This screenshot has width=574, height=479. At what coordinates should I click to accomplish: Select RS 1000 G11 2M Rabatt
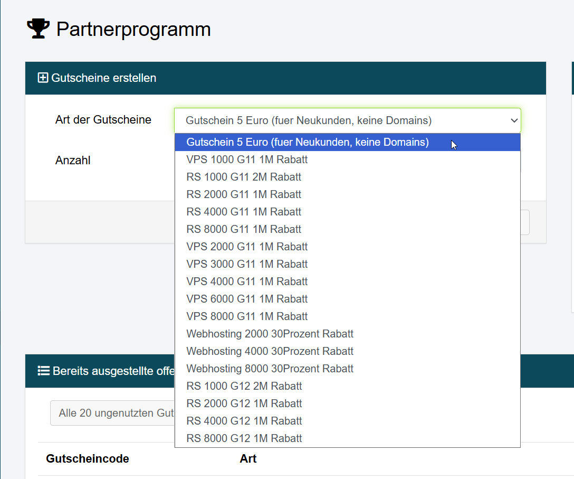tap(244, 177)
